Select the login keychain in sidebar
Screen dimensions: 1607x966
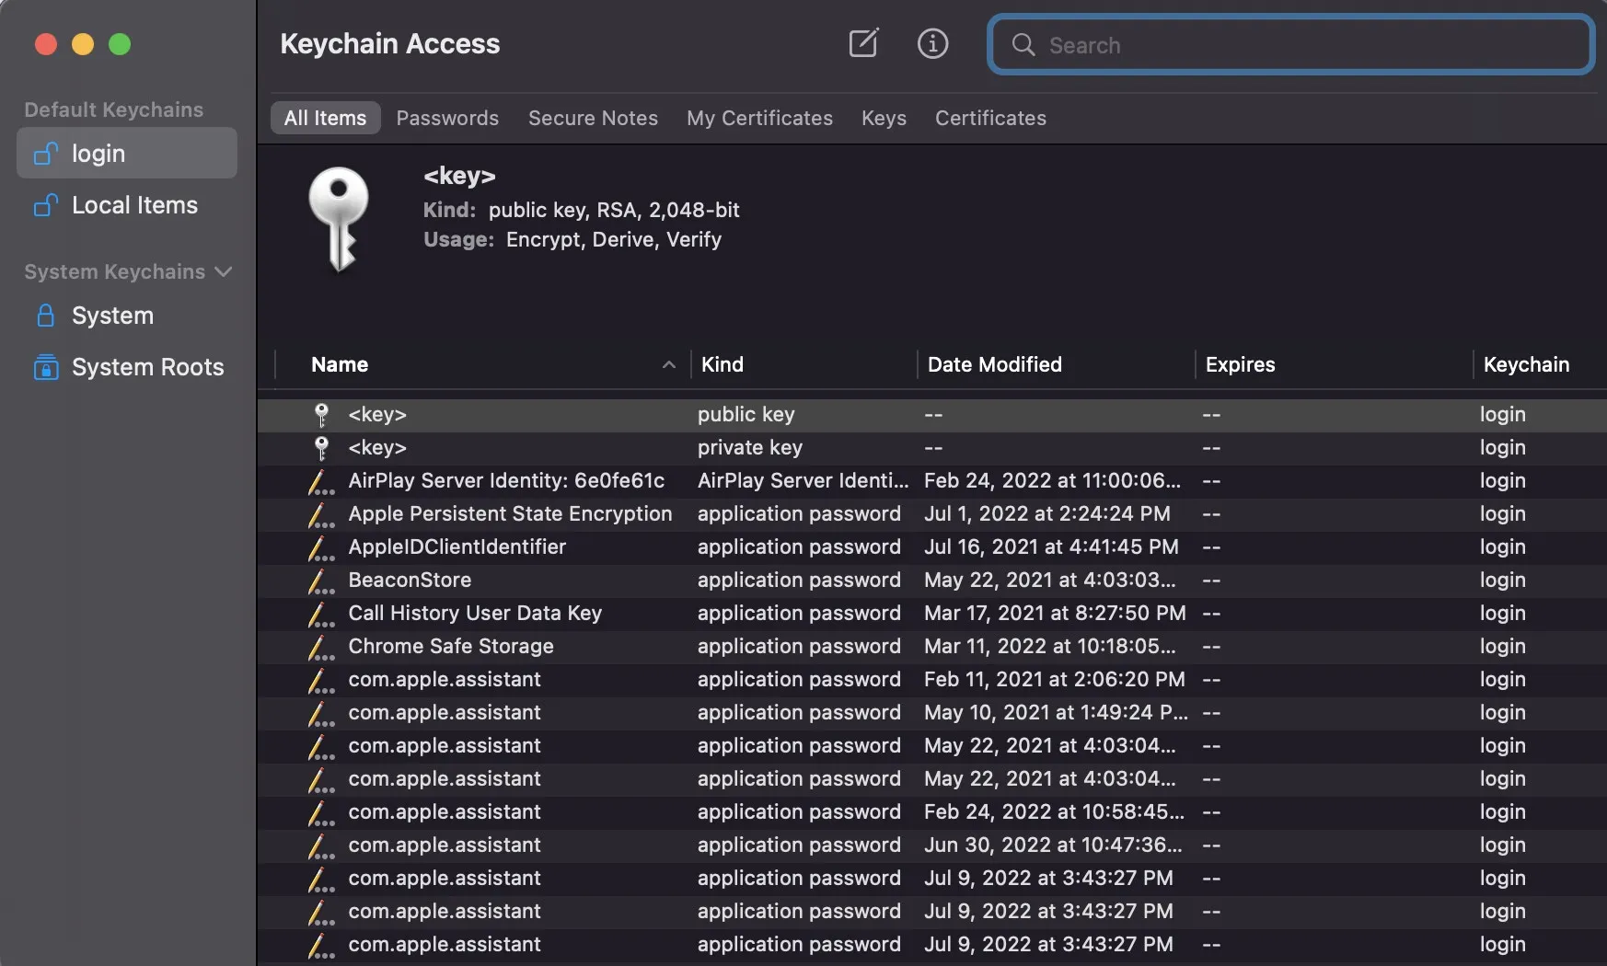[x=127, y=154]
